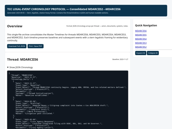This screenshot has height=129, width=172.
Task: Go to the MDARCIIS3 thread link
Action: tap(141, 43)
